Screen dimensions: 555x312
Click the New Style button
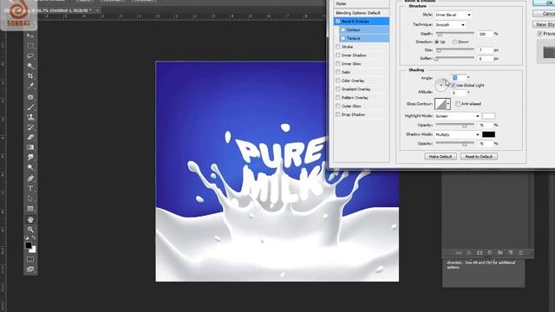pyautogui.click(x=544, y=24)
